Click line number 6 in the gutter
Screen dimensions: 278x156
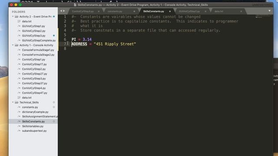click(65, 39)
